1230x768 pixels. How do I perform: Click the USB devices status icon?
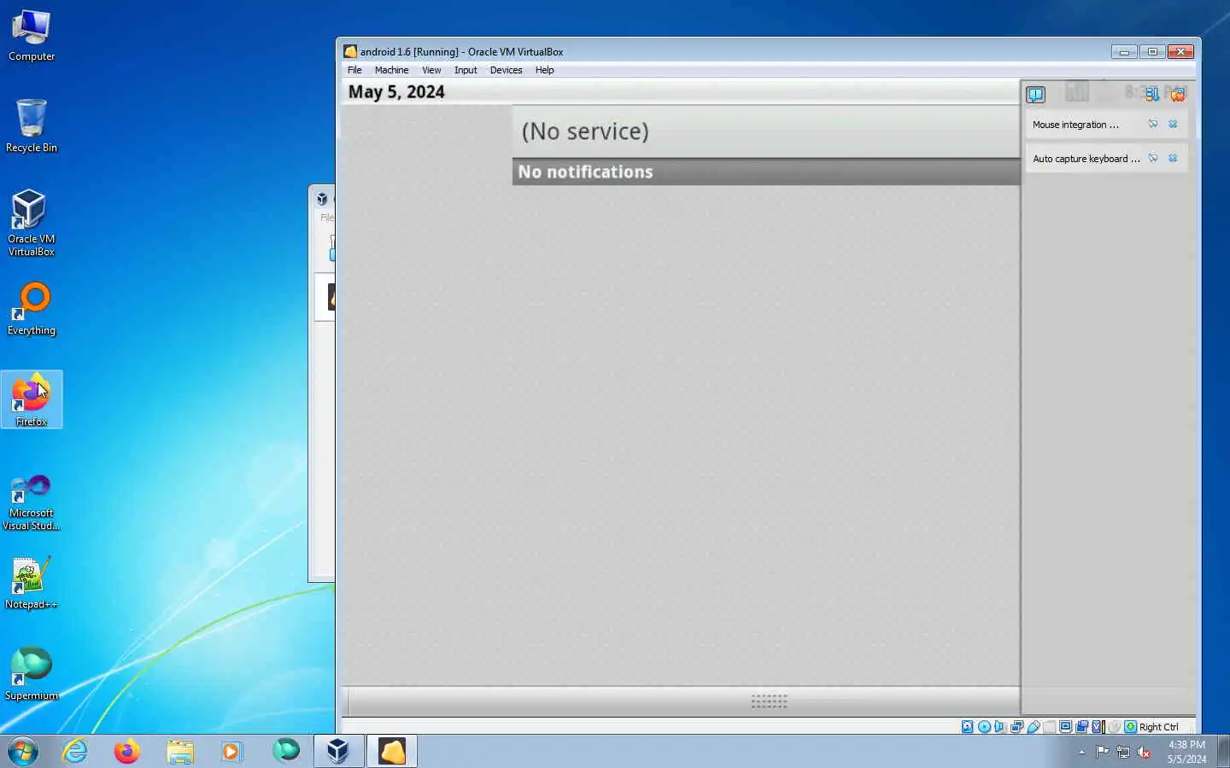point(1034,727)
